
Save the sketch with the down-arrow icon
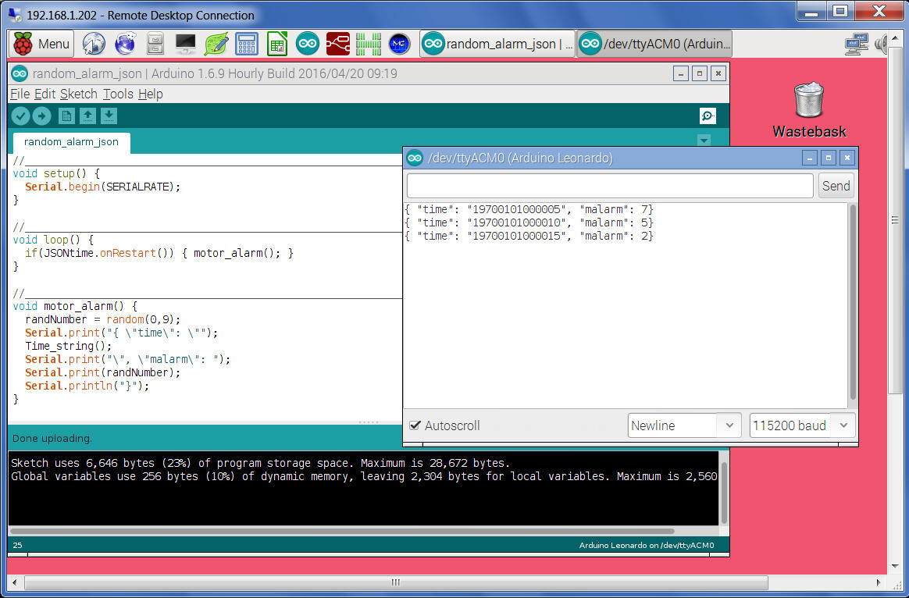click(109, 116)
